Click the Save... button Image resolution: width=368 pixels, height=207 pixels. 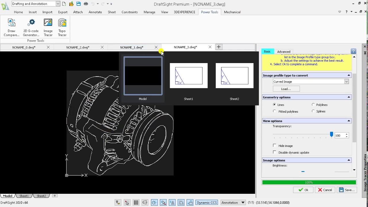[347, 190]
